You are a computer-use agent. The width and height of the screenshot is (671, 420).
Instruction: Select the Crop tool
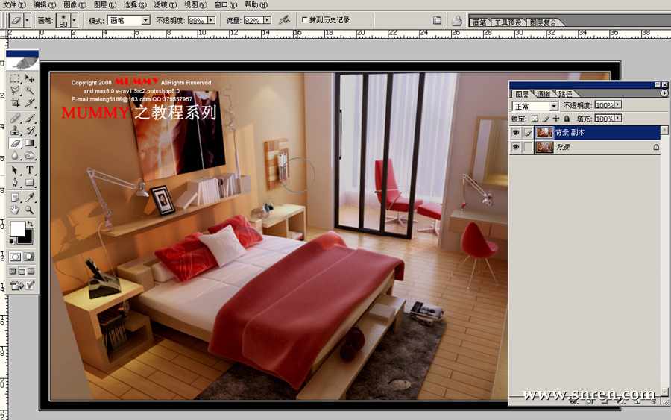[16, 103]
